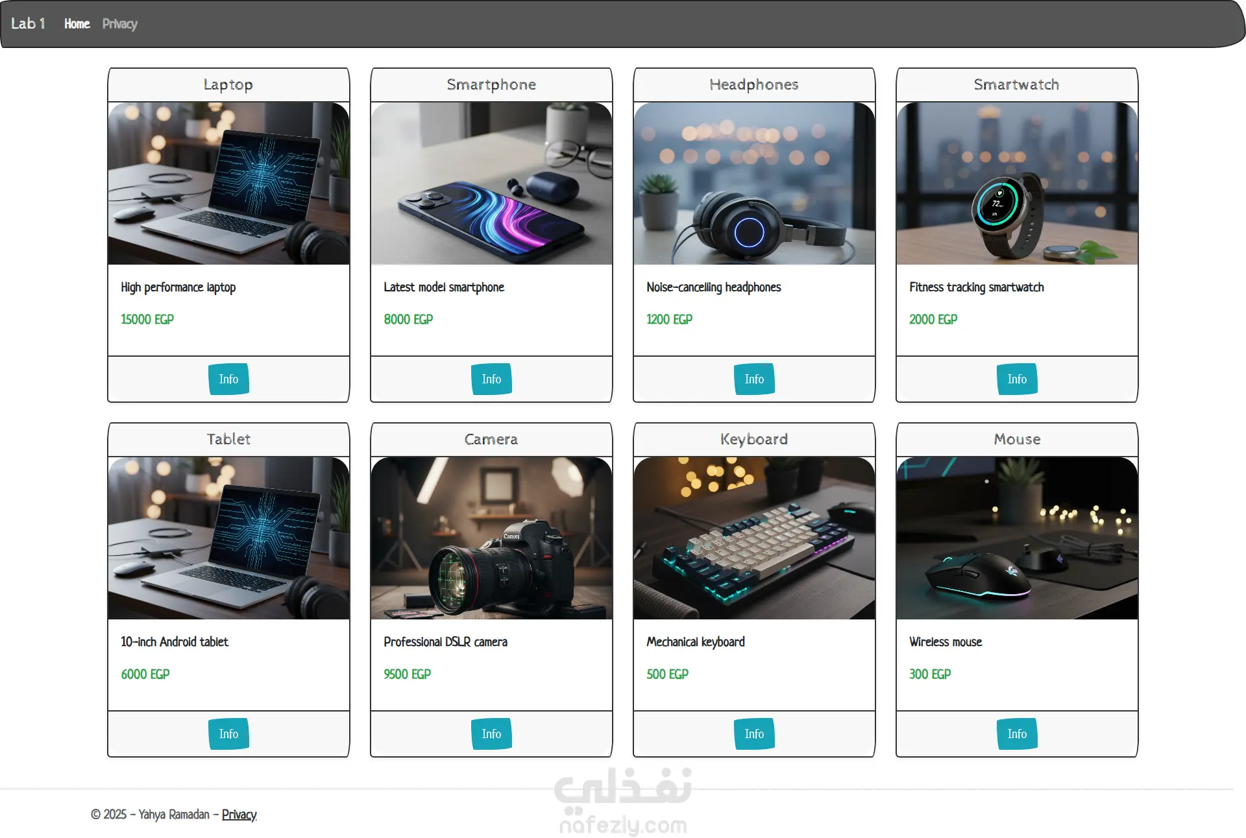The width and height of the screenshot is (1246, 838).
Task: Click the Tablet card title header
Action: click(x=228, y=439)
